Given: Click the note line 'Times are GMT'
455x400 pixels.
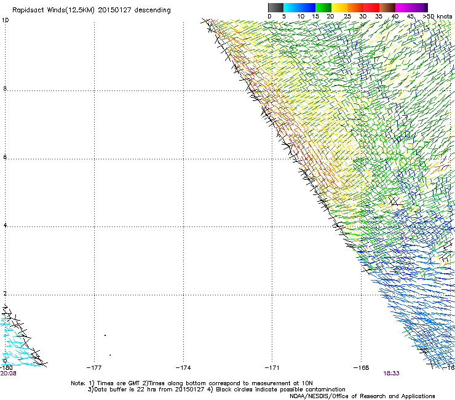Looking at the screenshot, I should click(119, 383).
